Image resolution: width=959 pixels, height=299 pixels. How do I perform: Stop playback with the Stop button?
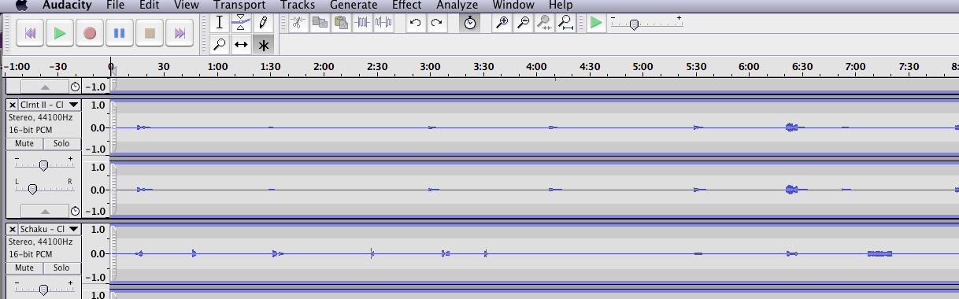(x=150, y=33)
